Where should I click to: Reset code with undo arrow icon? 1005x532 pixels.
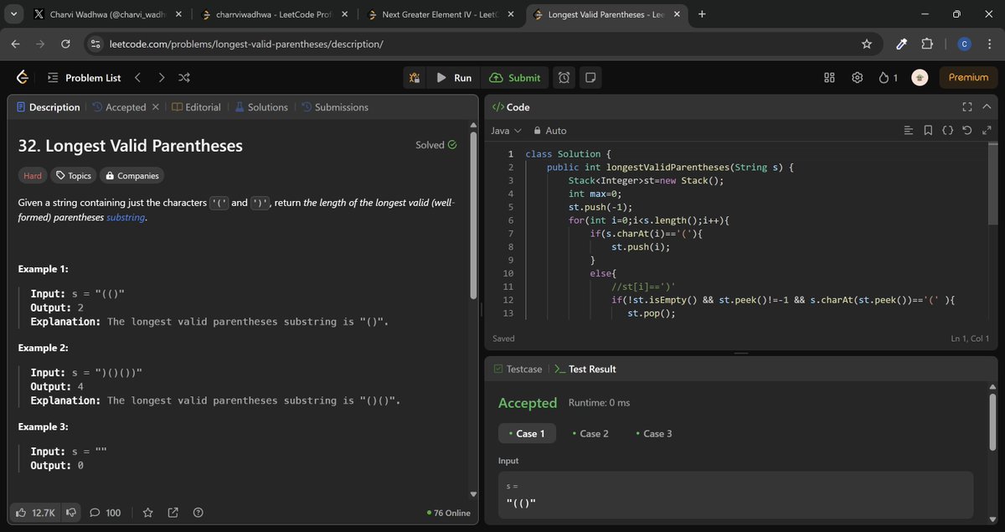967,131
